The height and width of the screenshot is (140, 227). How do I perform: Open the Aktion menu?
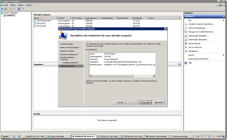13,5
